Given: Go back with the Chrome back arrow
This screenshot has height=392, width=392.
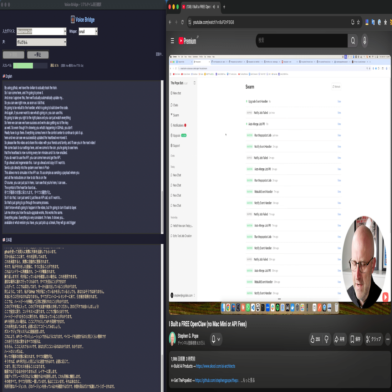Looking at the screenshot, I should [170, 22].
